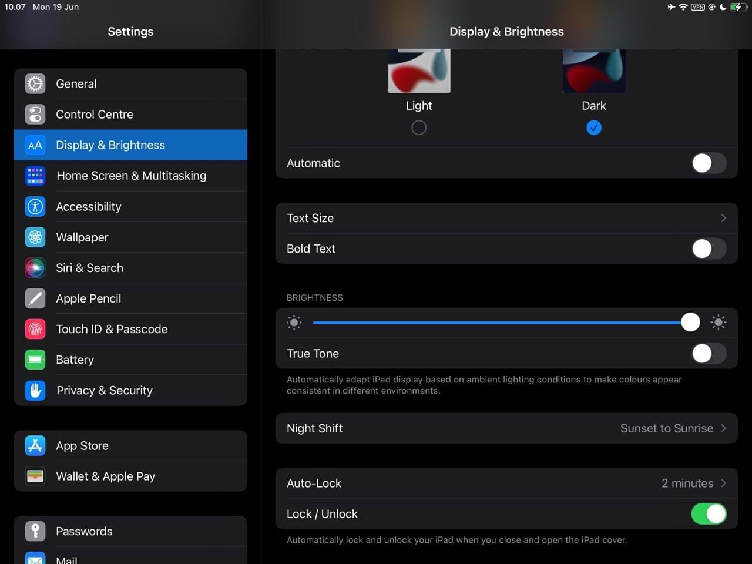
Task: Change Auto-Lock from 2 minutes
Action: [x=506, y=483]
